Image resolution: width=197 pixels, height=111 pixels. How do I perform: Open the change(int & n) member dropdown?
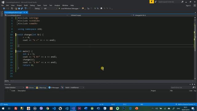pyautogui.click(x=164, y=15)
